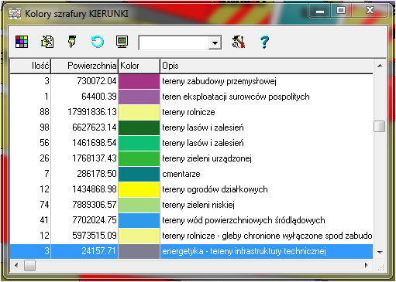Click the area value 7702024.75
The width and height of the screenshot is (396, 282).
coord(95,220)
